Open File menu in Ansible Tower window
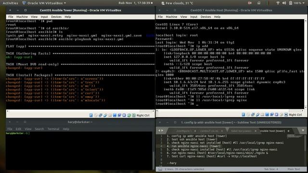The height and width of the screenshot is (173, 308). pyautogui.click(x=11, y=17)
